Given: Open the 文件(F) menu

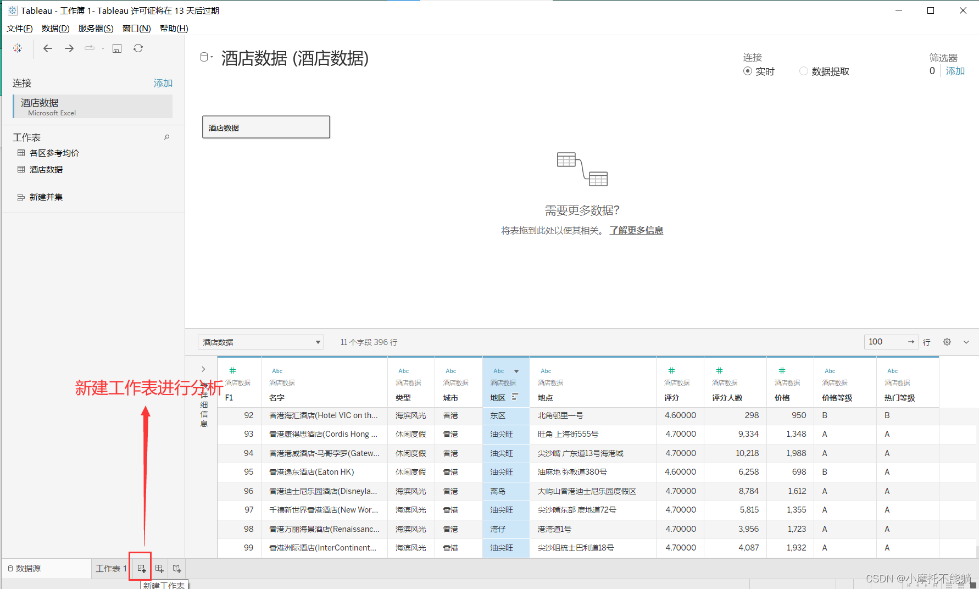Looking at the screenshot, I should coord(20,29).
